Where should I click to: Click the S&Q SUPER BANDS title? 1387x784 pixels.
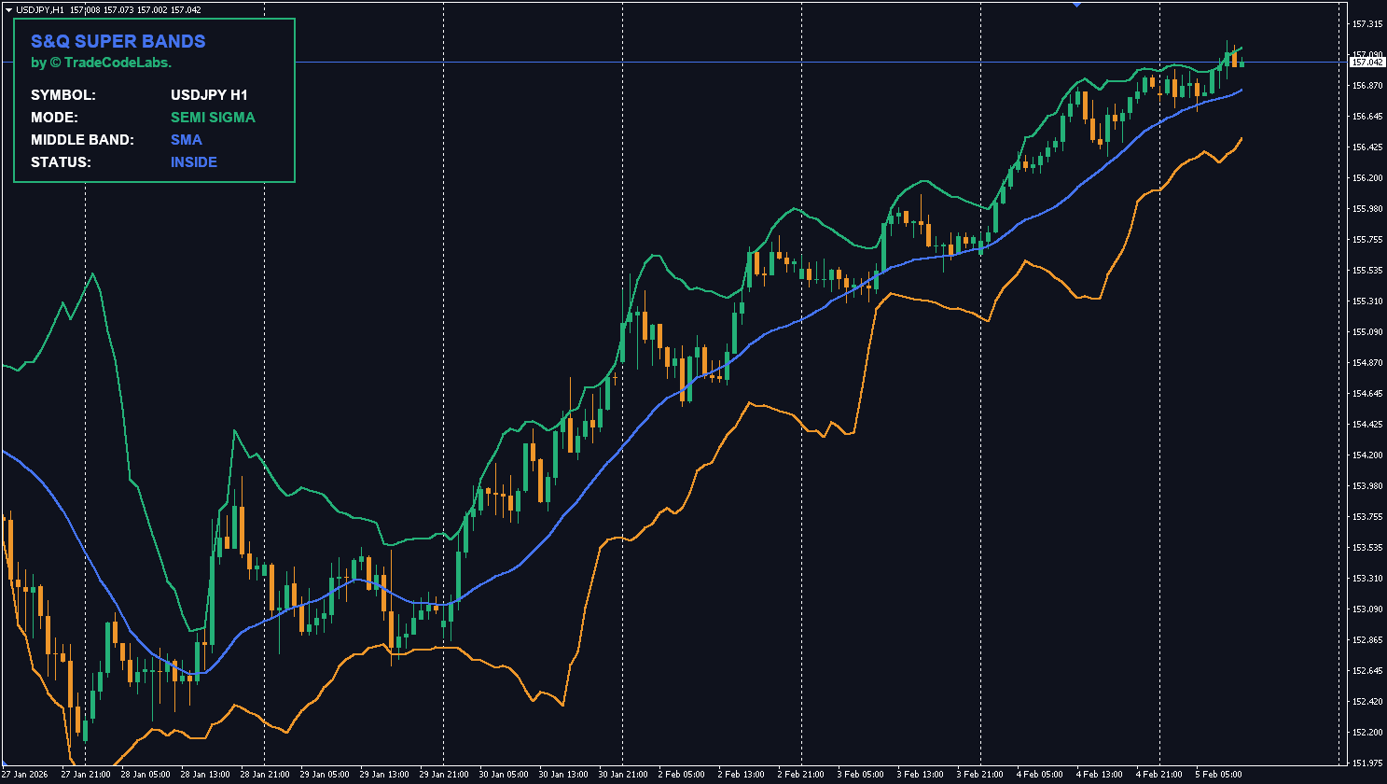tap(118, 41)
